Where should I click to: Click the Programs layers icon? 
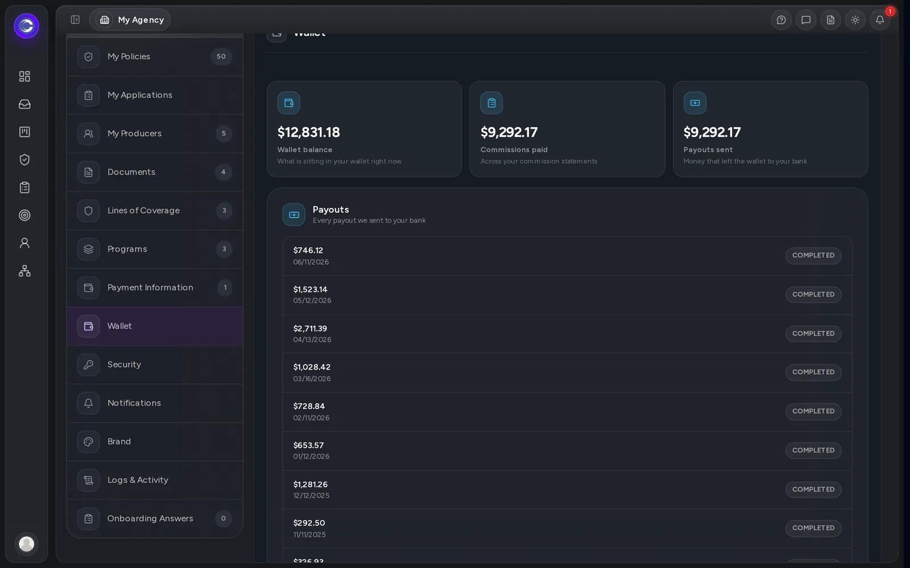point(88,249)
